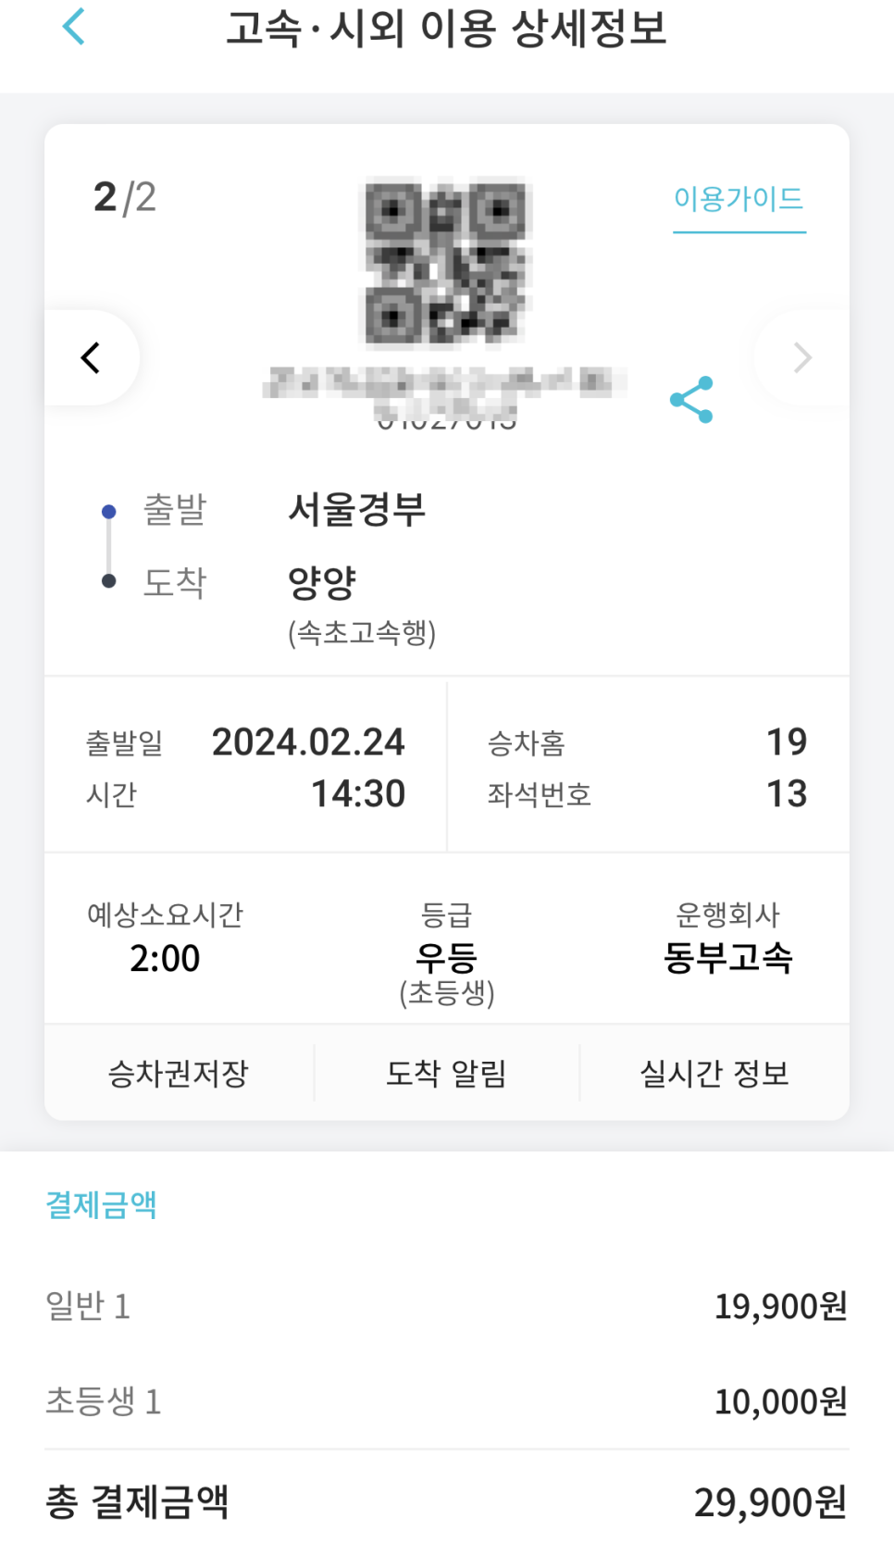Tap the back arrow in header

74,26
